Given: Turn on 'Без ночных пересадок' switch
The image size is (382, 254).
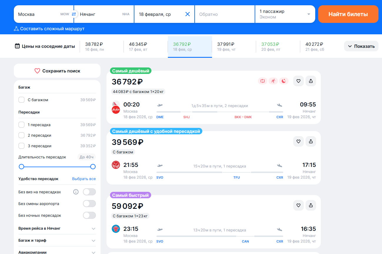Looking at the screenshot, I should (89, 215).
